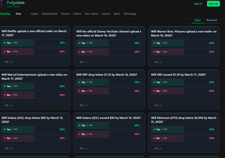Open the Solana drop below $85 market title
225x158 pixels.
pos(32,120)
